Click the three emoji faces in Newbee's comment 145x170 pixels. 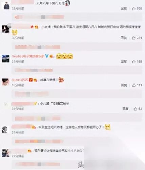[x=64, y=56]
